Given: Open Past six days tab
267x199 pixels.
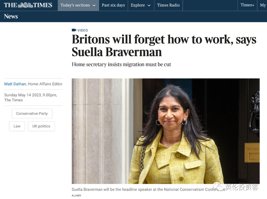Looking at the screenshot, I should (x=113, y=5).
